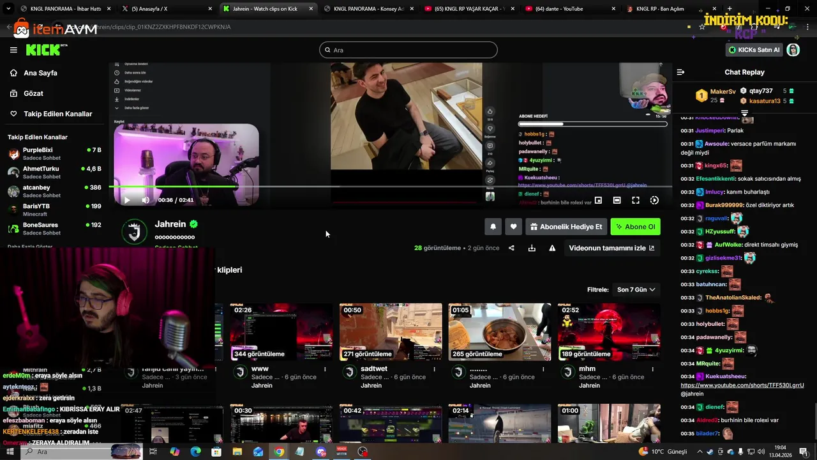Click Videonun tamamını izle
This screenshot has height=460, width=817.
pyautogui.click(x=611, y=248)
